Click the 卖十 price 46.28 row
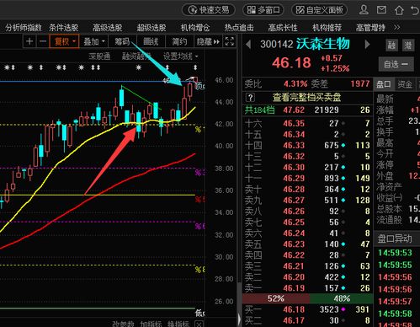 [x=307, y=189]
